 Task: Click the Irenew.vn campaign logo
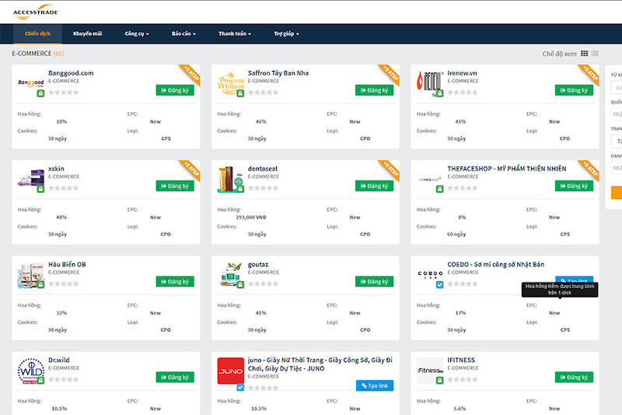click(430, 83)
